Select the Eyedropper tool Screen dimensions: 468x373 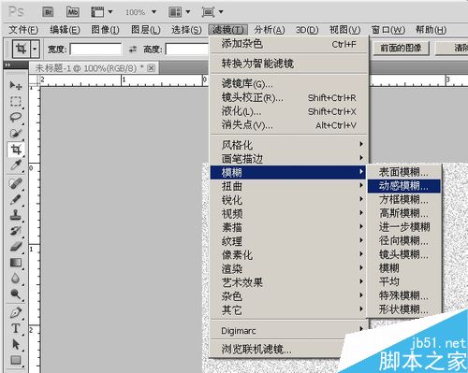click(16, 165)
